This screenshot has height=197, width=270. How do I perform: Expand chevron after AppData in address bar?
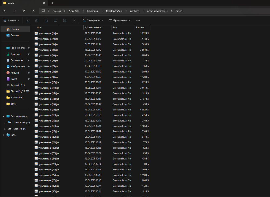coord(83,11)
